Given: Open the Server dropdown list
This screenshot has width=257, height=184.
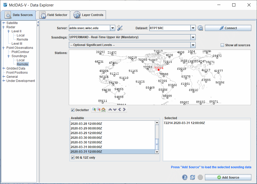Looking at the screenshot, I should click(112, 28).
